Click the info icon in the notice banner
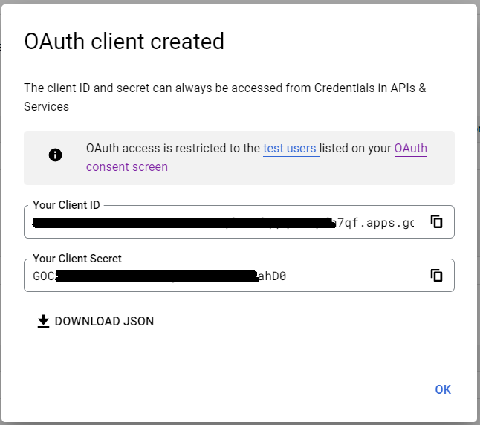The width and height of the screenshot is (480, 425). point(55,155)
